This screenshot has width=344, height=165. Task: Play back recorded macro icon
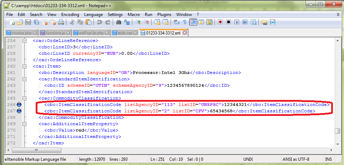point(237,22)
